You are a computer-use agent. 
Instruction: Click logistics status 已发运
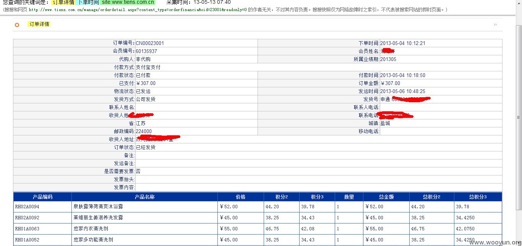point(143,92)
